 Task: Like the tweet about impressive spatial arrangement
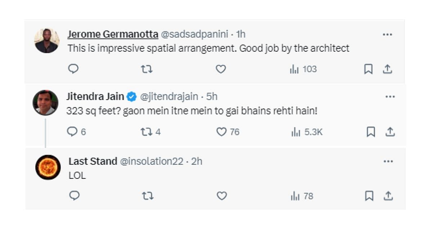pos(221,69)
